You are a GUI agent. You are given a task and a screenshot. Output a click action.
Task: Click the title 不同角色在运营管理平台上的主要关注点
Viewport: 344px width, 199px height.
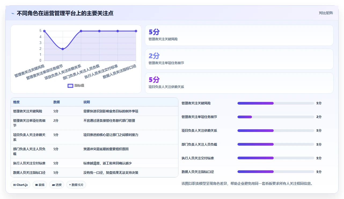point(65,13)
